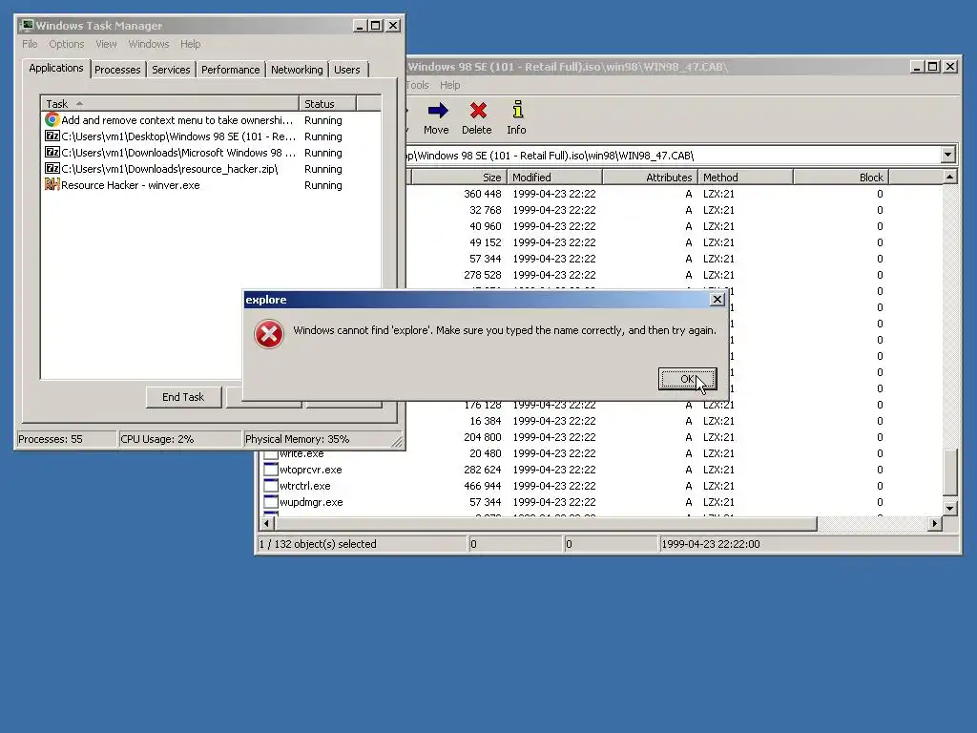977x733 pixels.
Task: Open the Windows menu in Task Manager
Action: coord(148,44)
